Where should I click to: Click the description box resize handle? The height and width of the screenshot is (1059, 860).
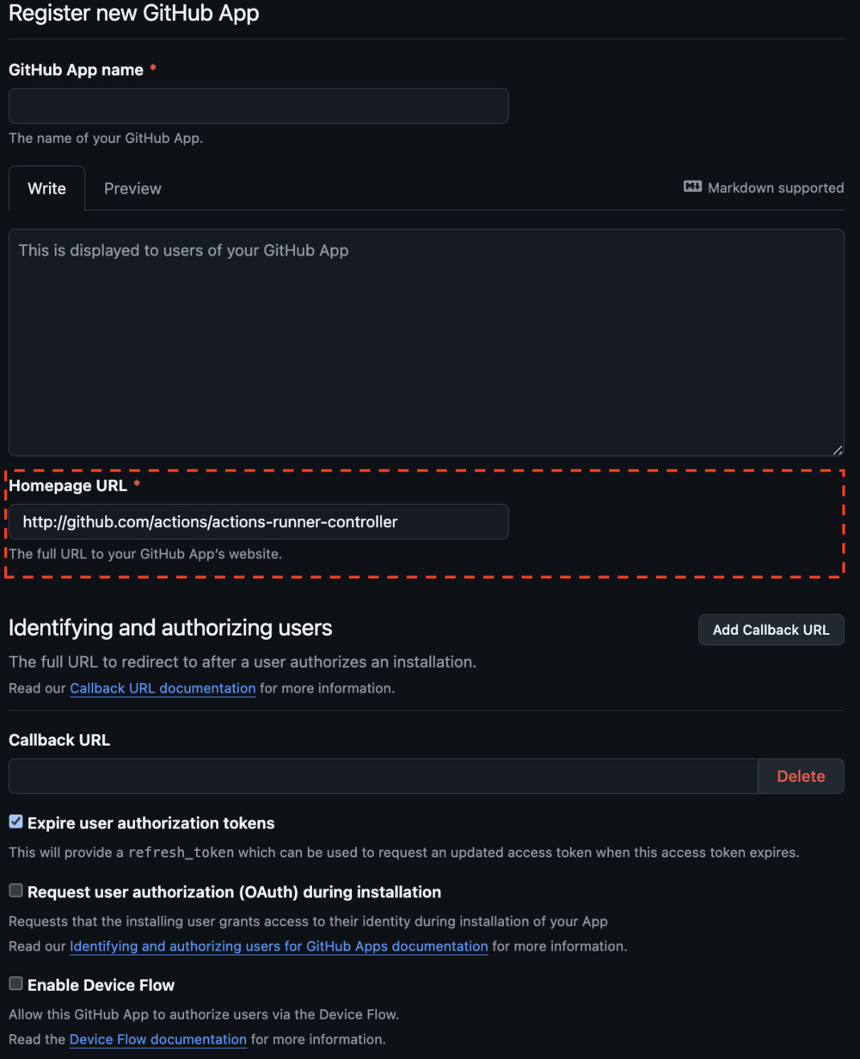click(x=837, y=449)
